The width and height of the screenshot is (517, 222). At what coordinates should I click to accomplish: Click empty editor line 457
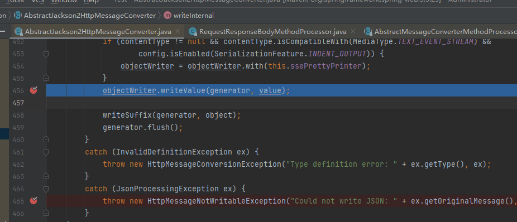[x=281, y=103]
